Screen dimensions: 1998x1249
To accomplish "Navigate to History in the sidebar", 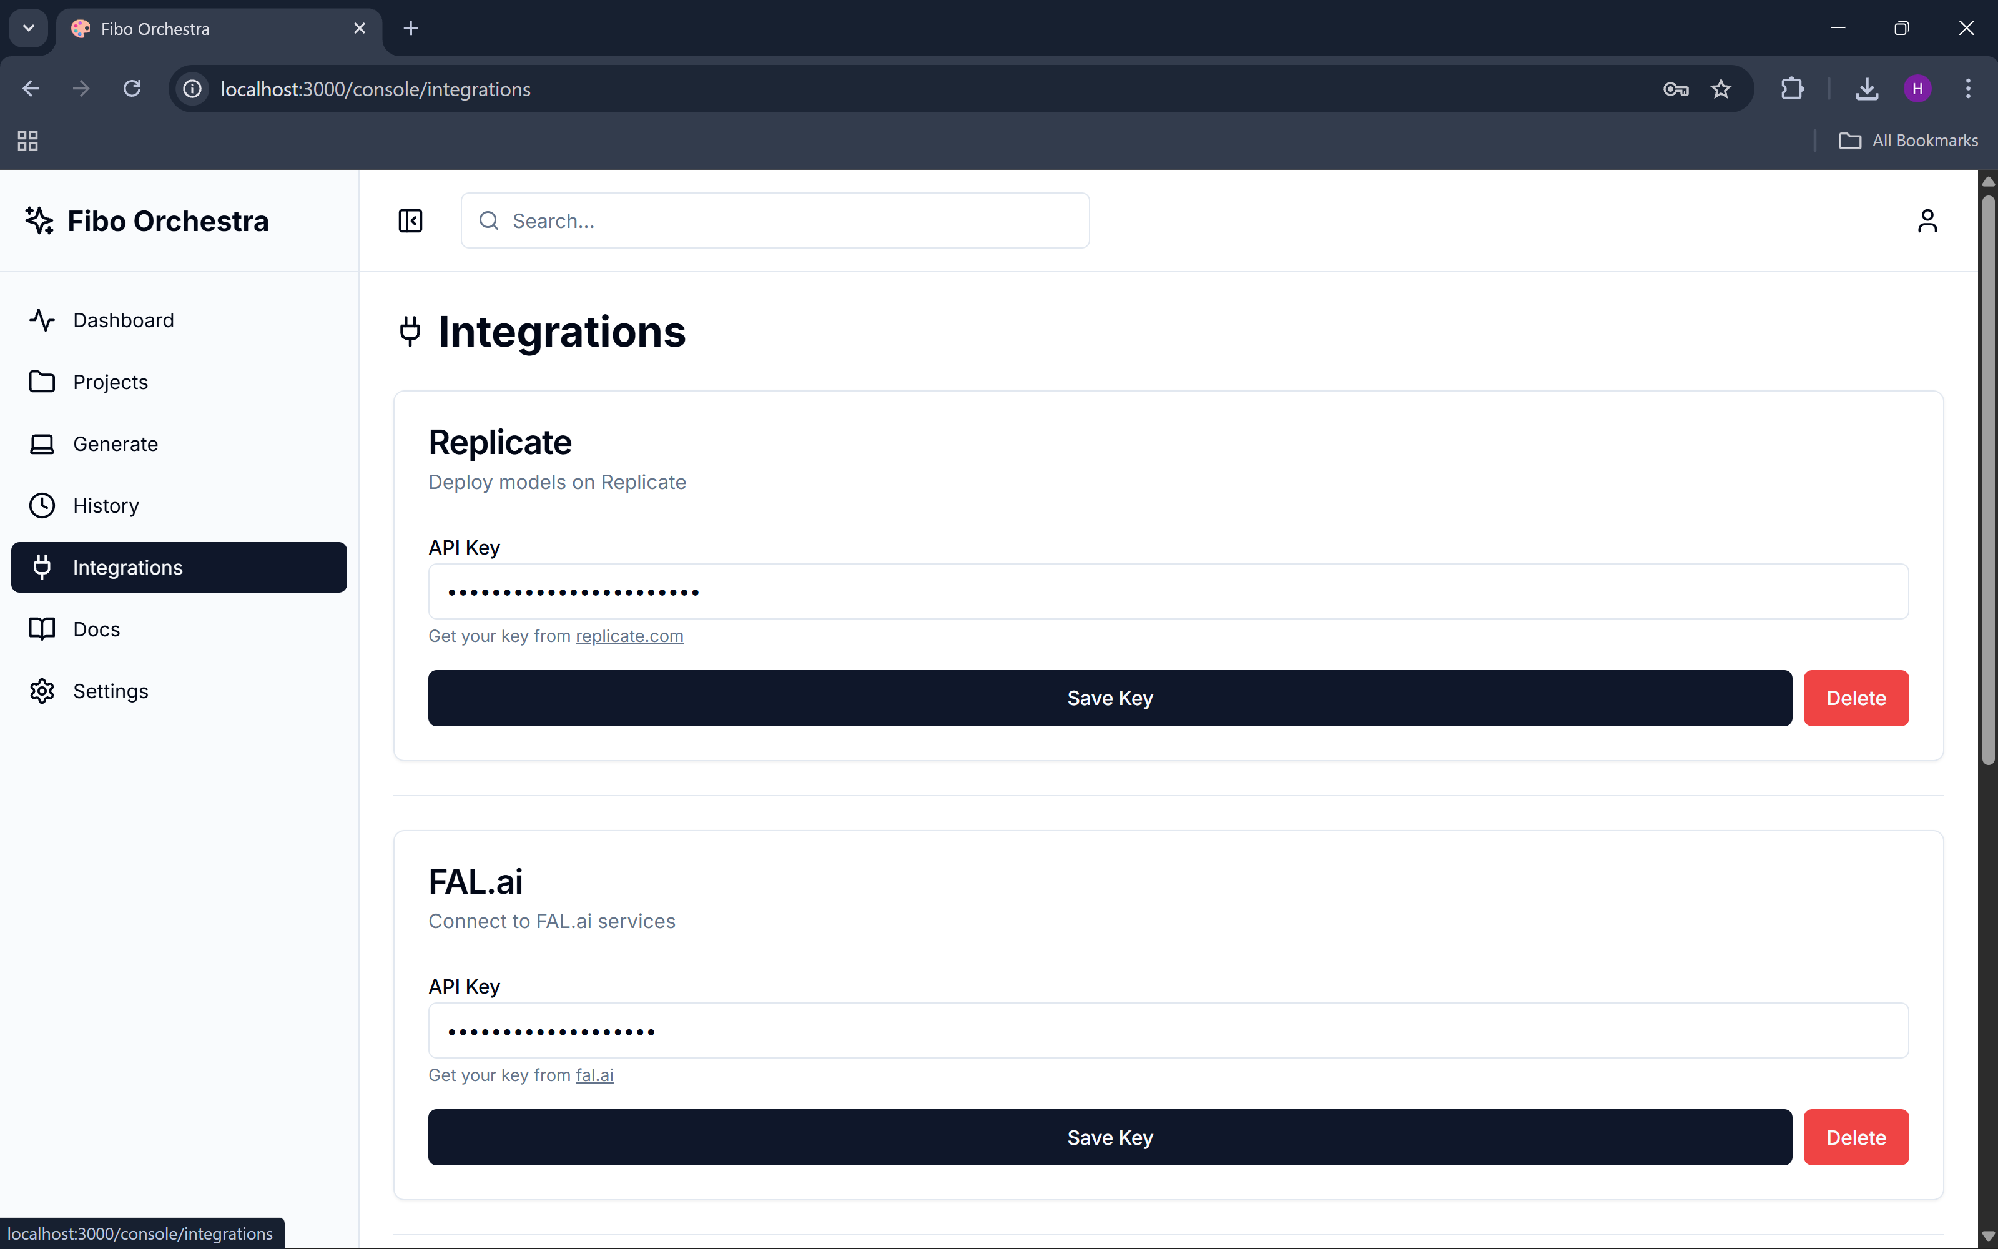I will click(106, 506).
